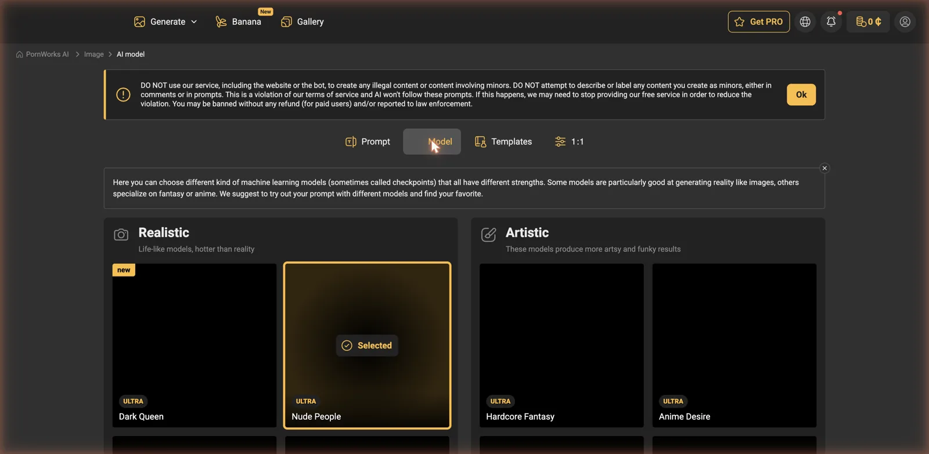Click ULTRA tag on Nude People
Image resolution: width=929 pixels, height=454 pixels.
306,401
